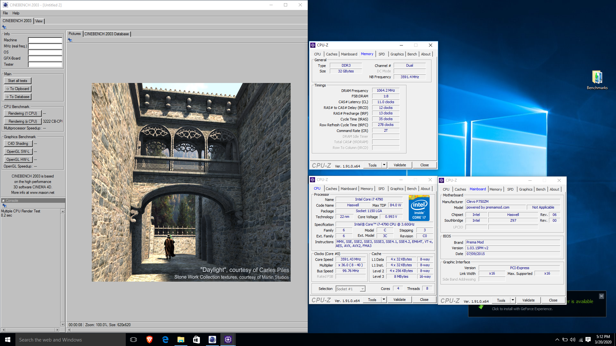
Task: Open SPD tab in Memory CPU-Z window
Action: tap(381, 54)
